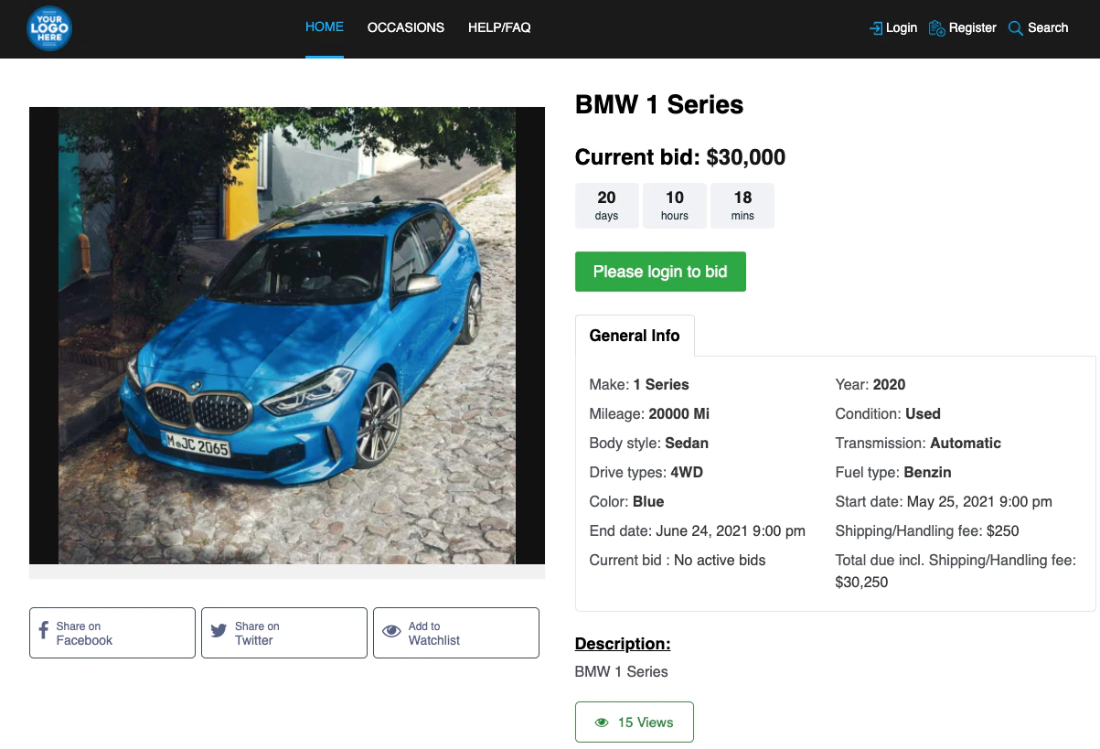Click the Watchlist eye icon
Image resolution: width=1100 pixels, height=749 pixels.
[x=391, y=631]
